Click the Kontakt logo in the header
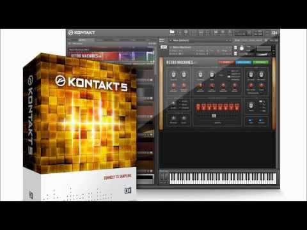 coord(82,33)
